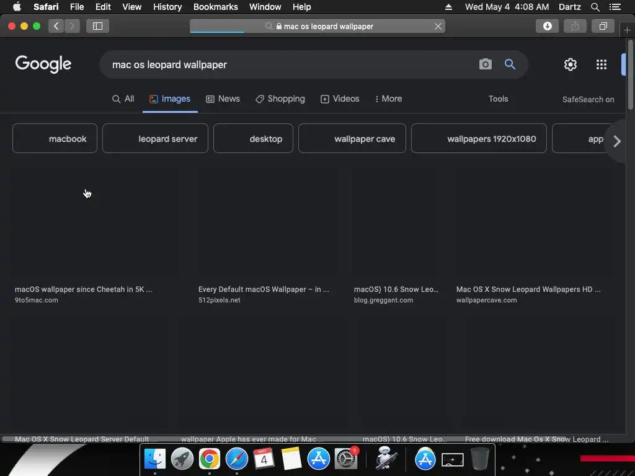Click the Safari forward navigation arrow
635x476 pixels.
pyautogui.click(x=72, y=26)
